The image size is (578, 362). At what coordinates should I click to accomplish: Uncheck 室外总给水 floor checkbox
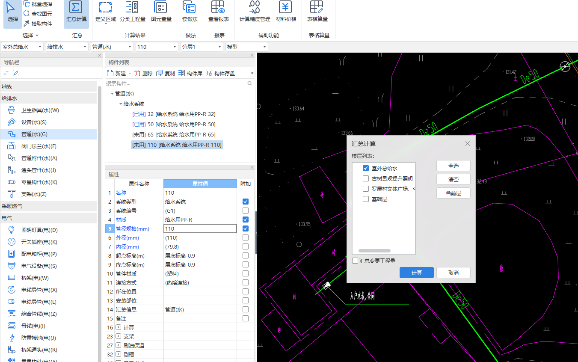point(366,169)
